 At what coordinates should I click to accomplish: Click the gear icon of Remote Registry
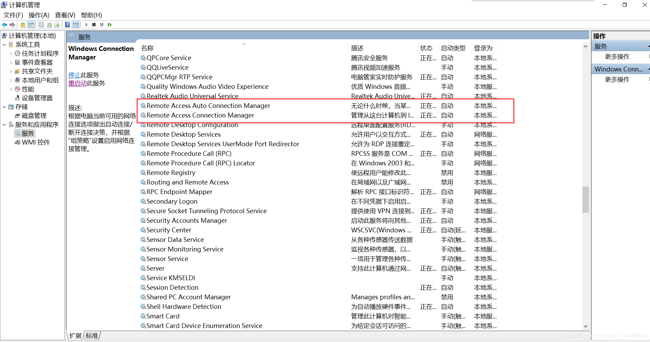pos(143,173)
